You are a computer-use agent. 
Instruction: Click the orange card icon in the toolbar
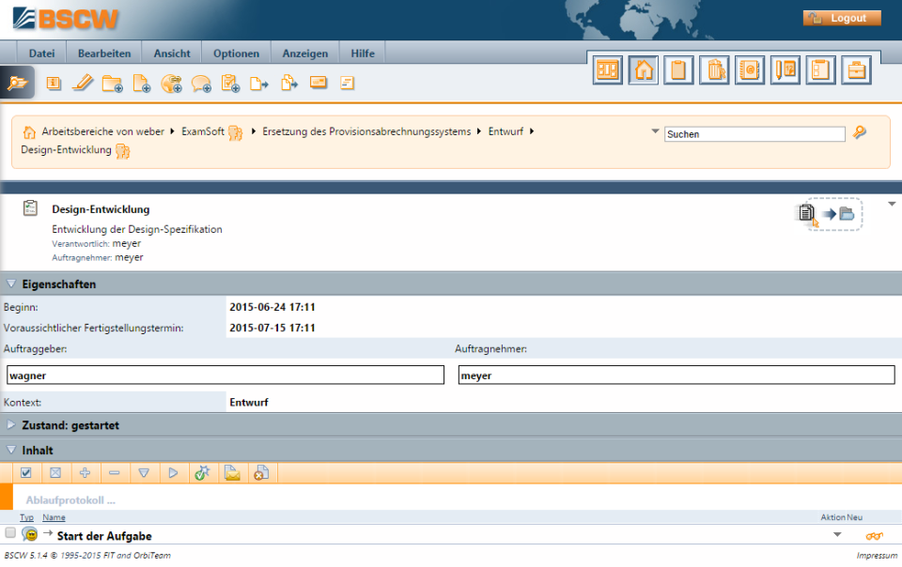pos(319,83)
